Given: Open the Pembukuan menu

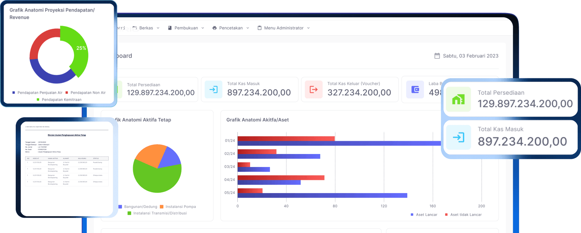Looking at the screenshot, I should 186,28.
